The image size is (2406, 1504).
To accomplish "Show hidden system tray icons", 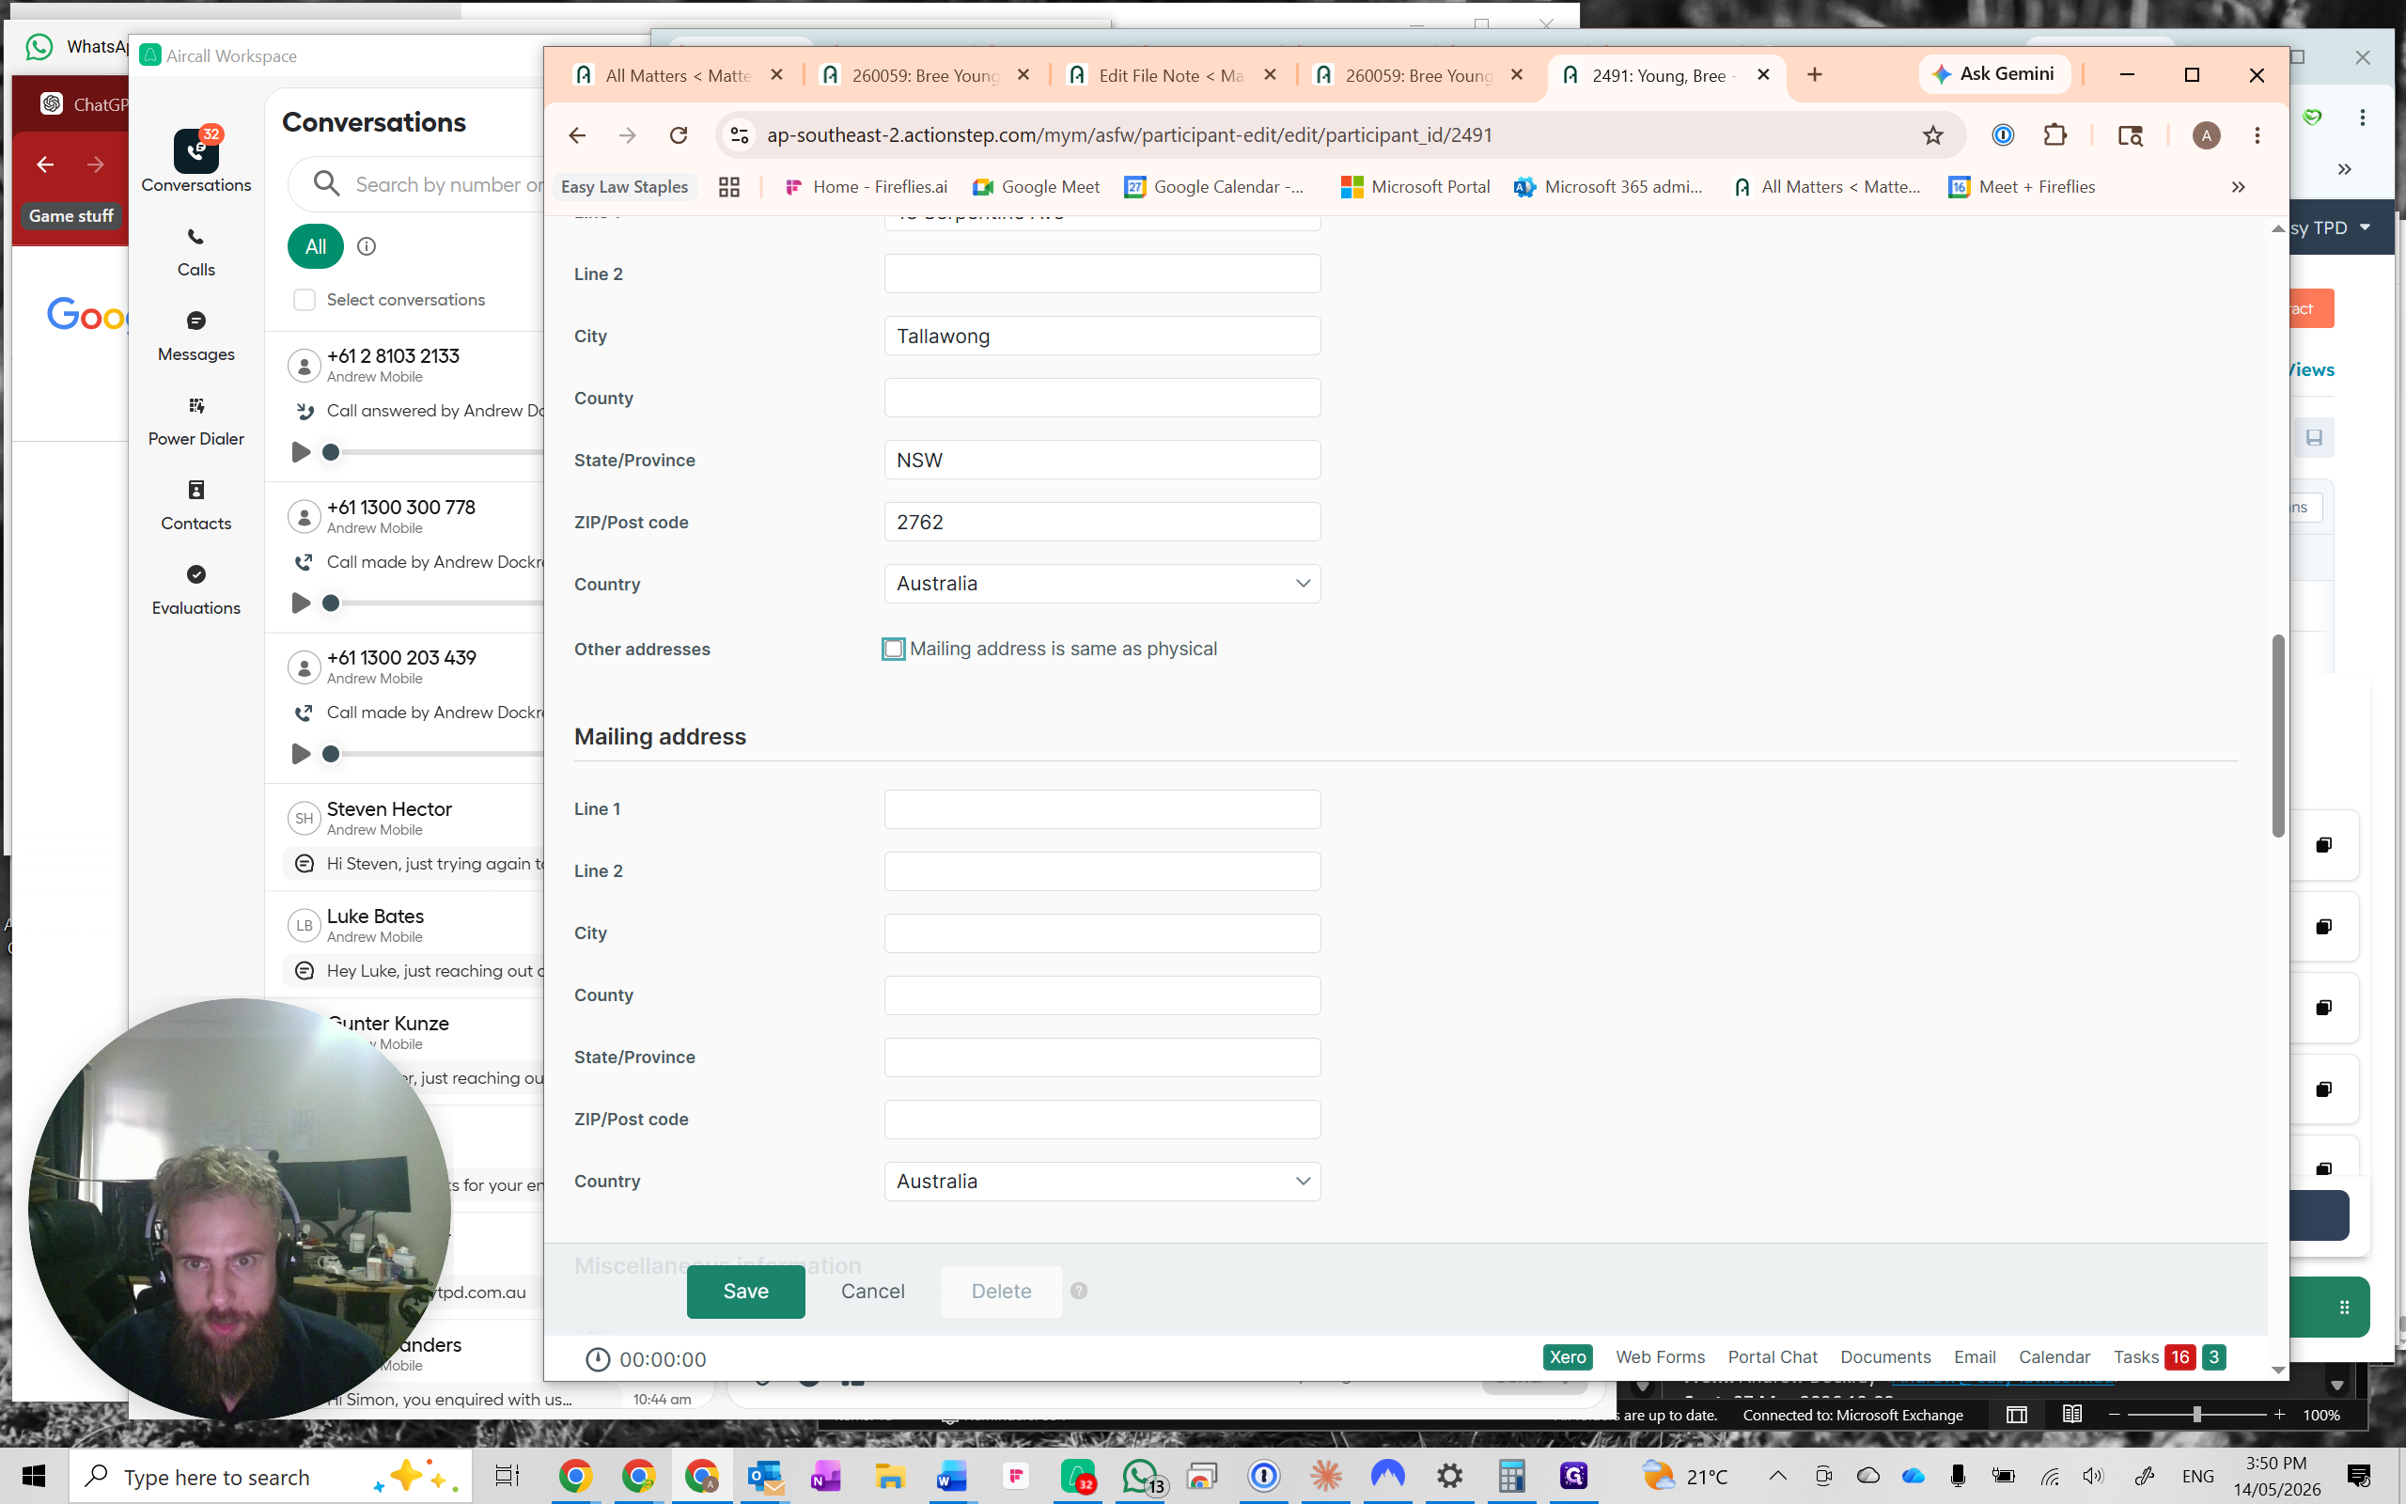I will pos(1777,1476).
